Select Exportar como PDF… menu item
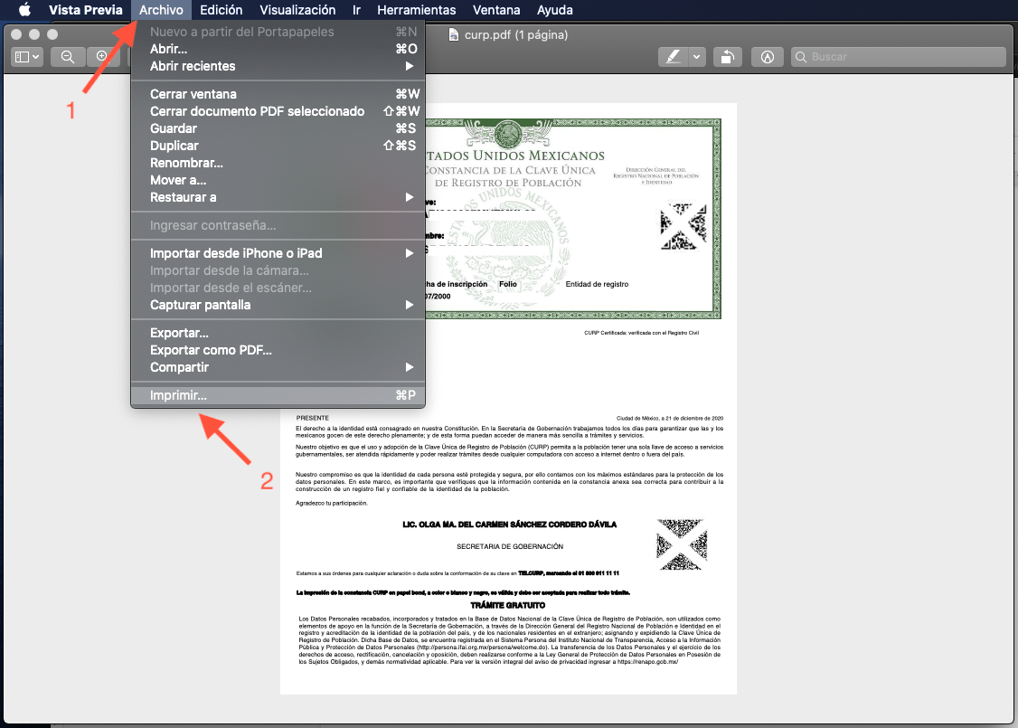The height and width of the screenshot is (728, 1018). (211, 350)
